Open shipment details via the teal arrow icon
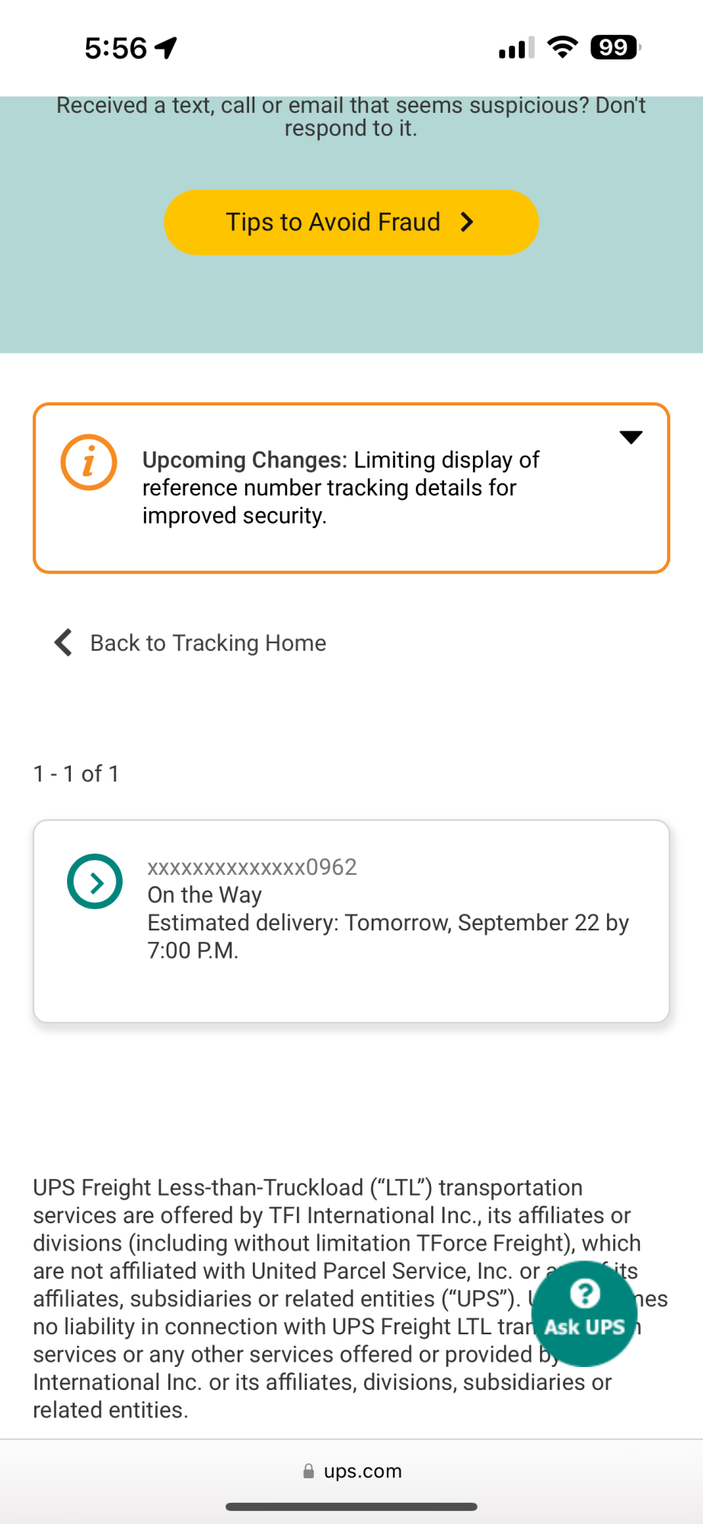The width and height of the screenshot is (703, 1524). tap(94, 882)
